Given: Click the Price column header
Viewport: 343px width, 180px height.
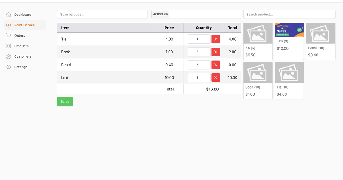Looking at the screenshot, I should pos(169,28).
